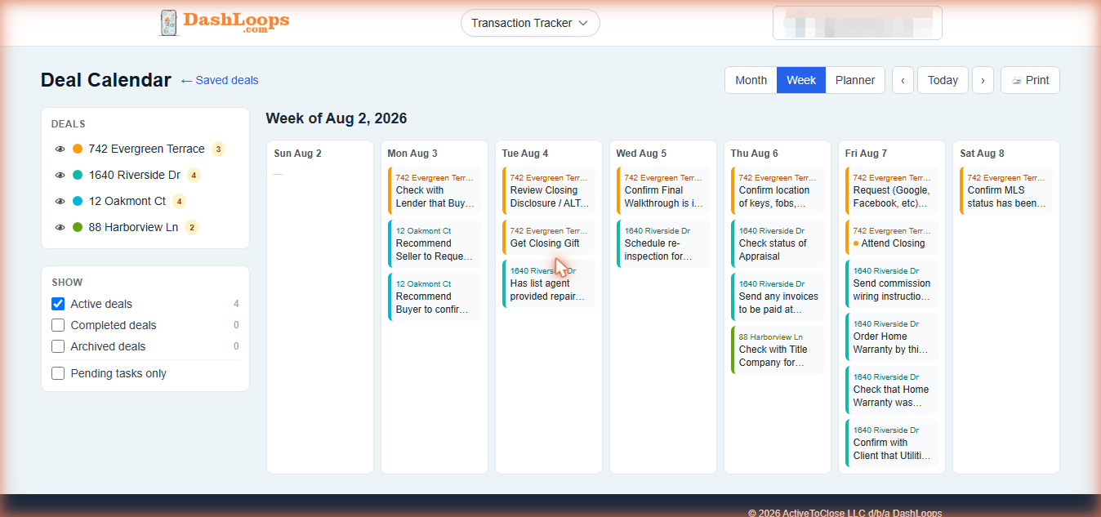Open Friday task Attend Closing

892,237
